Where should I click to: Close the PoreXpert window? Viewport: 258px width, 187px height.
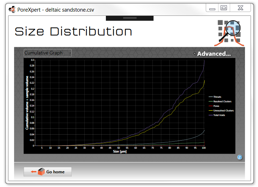[x=240, y=8]
